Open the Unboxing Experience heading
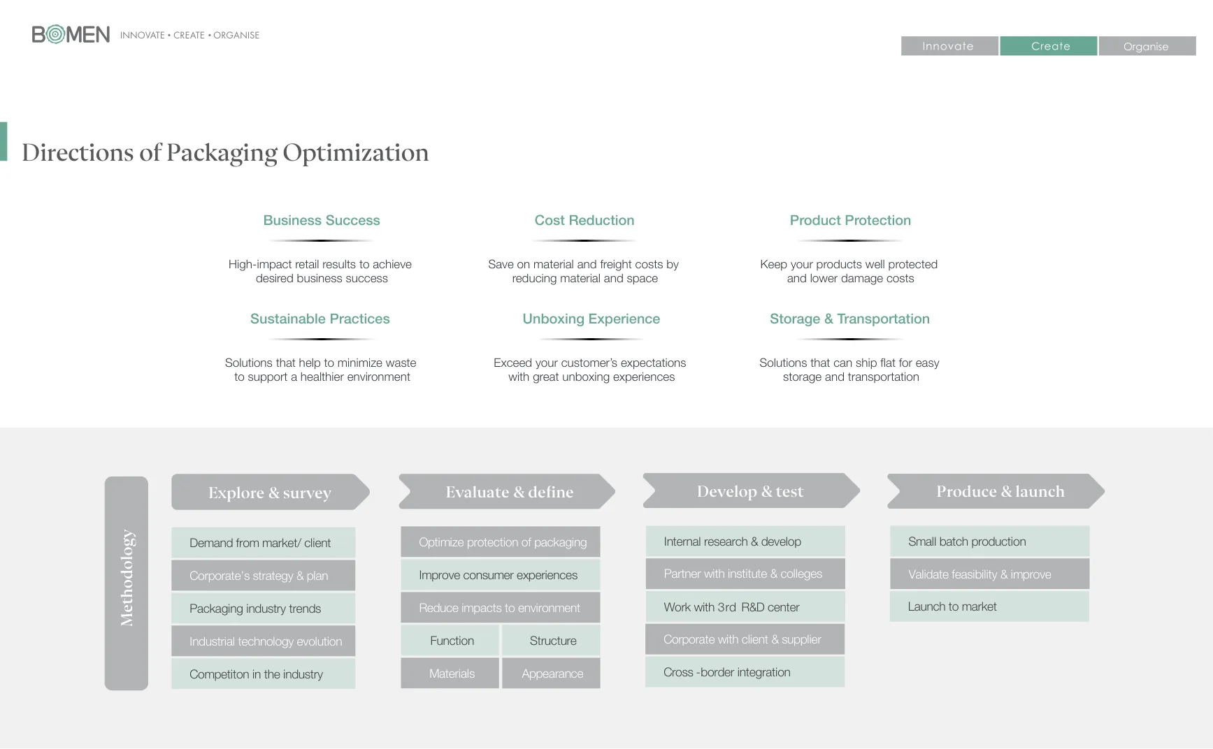The width and height of the screenshot is (1213, 749). pyautogui.click(x=591, y=319)
